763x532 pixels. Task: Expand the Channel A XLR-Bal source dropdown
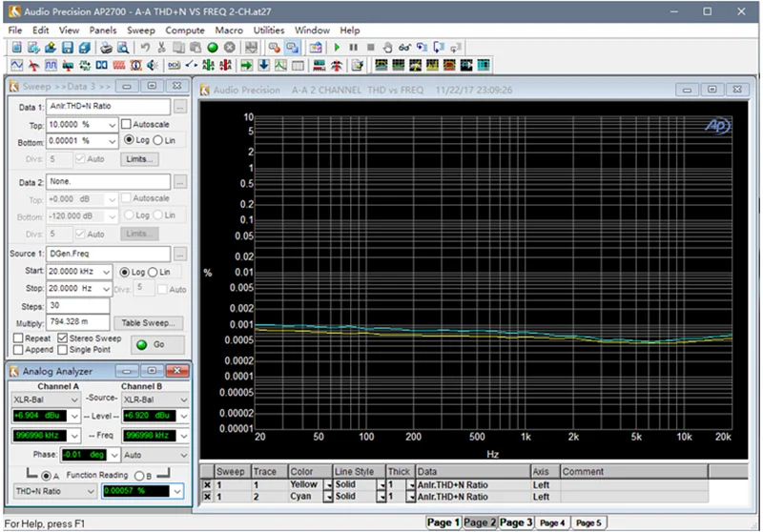74,399
